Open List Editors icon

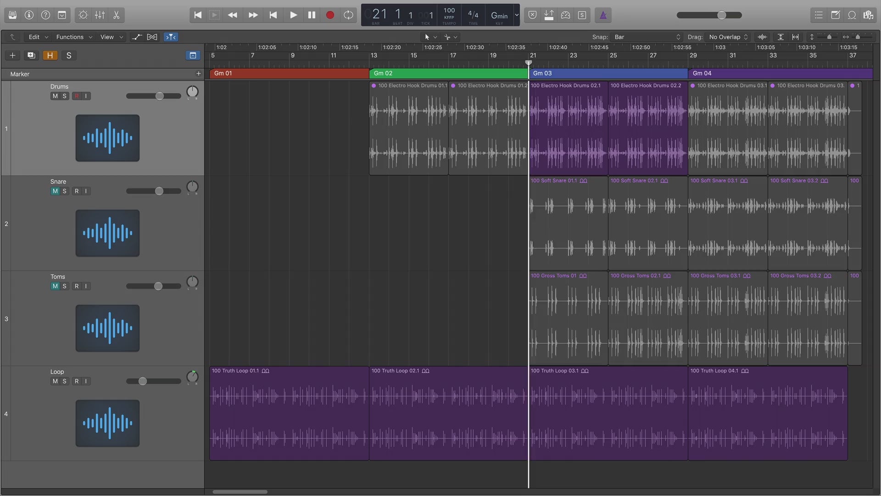[819, 15]
